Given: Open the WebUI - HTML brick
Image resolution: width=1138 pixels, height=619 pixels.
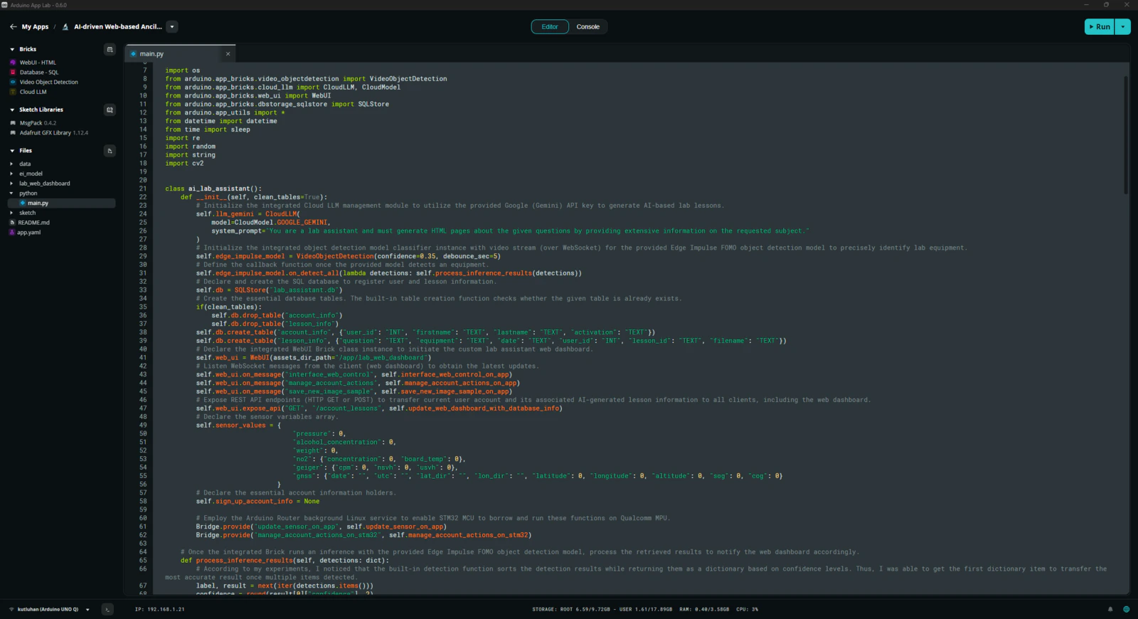Looking at the screenshot, I should click(38, 63).
